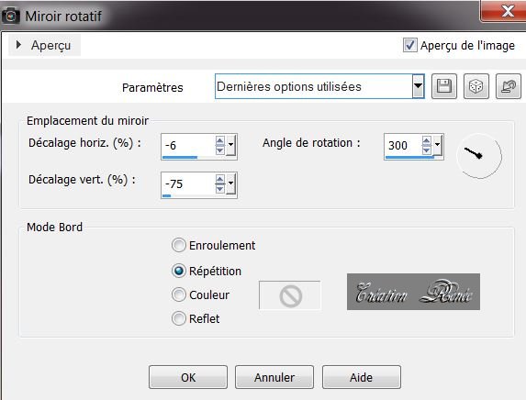Open the Paramètres presets dropdown

tap(418, 86)
